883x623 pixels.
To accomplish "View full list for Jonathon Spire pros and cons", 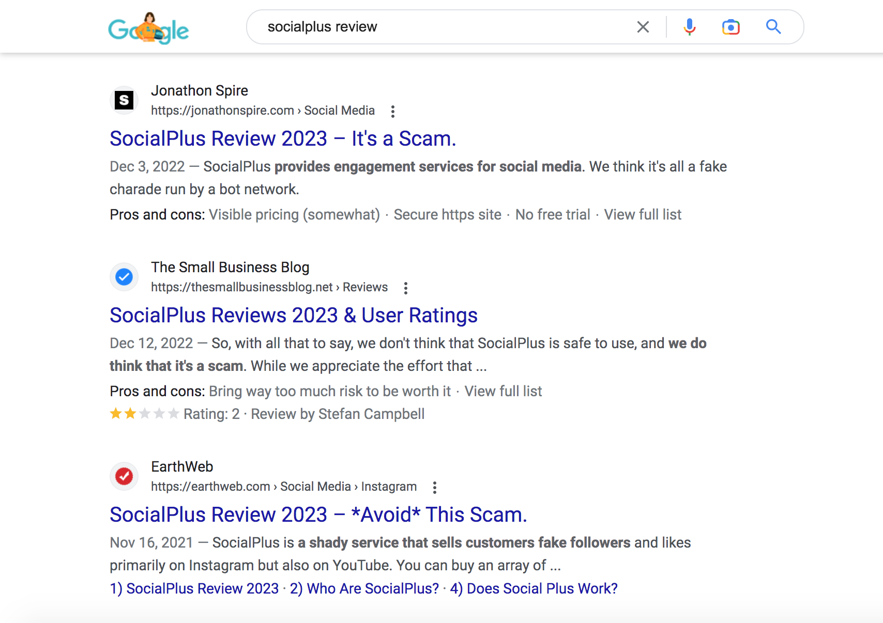I will [x=643, y=214].
